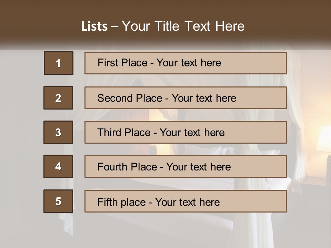Click the word 'here' in the Fifth place row
The height and width of the screenshot is (248, 331).
pyautogui.click(x=209, y=202)
